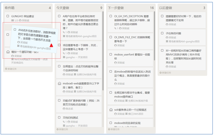The height and width of the screenshot is (136, 214).
Task: Check off GUNGHO 网站建设 task checkbox
Action: coord(8,16)
